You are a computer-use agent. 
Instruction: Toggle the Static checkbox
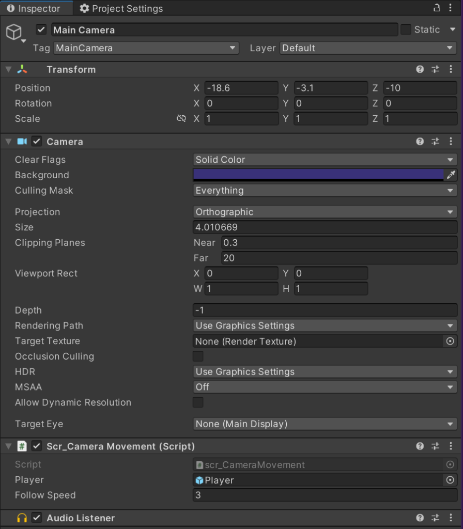(x=406, y=29)
